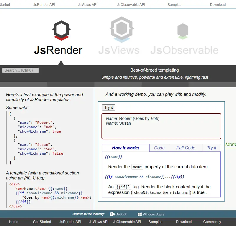The image size is (236, 226).
Task: Click Home in the footer navigation
Action: (x=14, y=222)
